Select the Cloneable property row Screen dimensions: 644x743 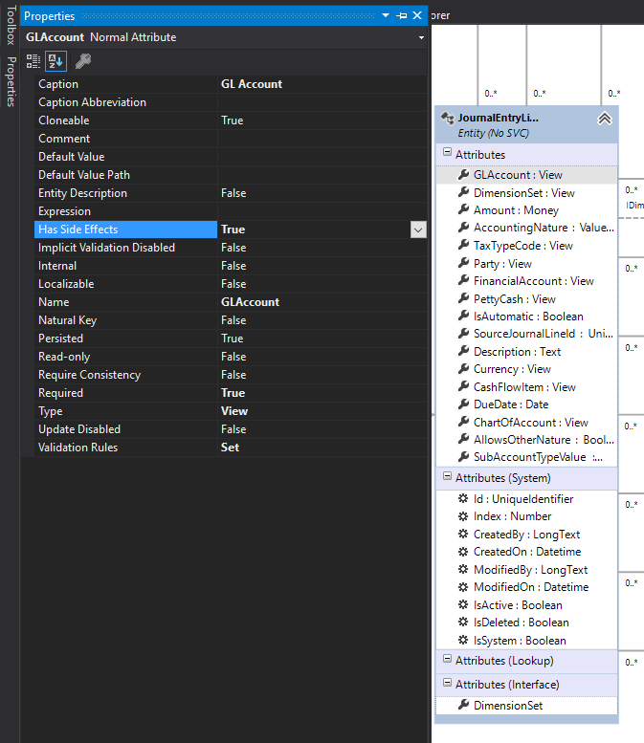tap(231, 120)
